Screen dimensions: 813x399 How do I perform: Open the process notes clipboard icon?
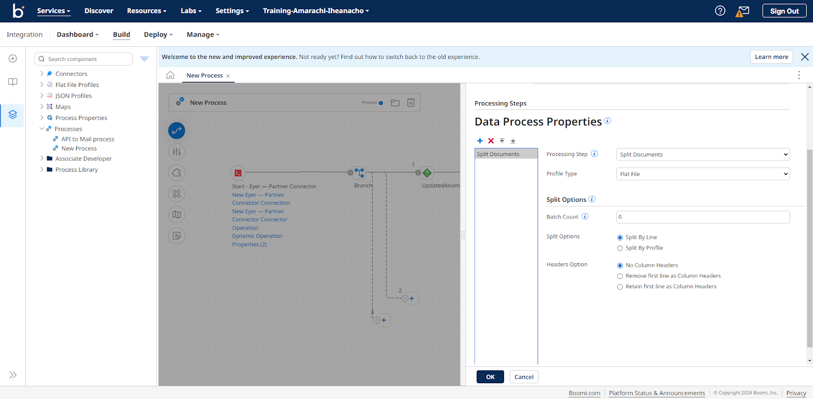coord(411,103)
